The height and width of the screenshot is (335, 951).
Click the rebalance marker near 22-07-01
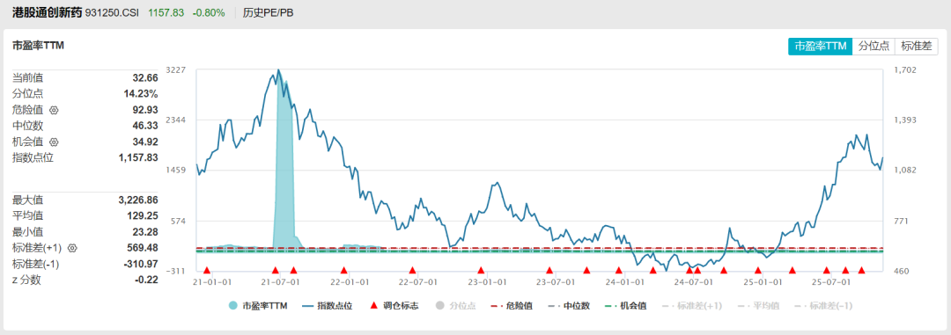pos(412,270)
